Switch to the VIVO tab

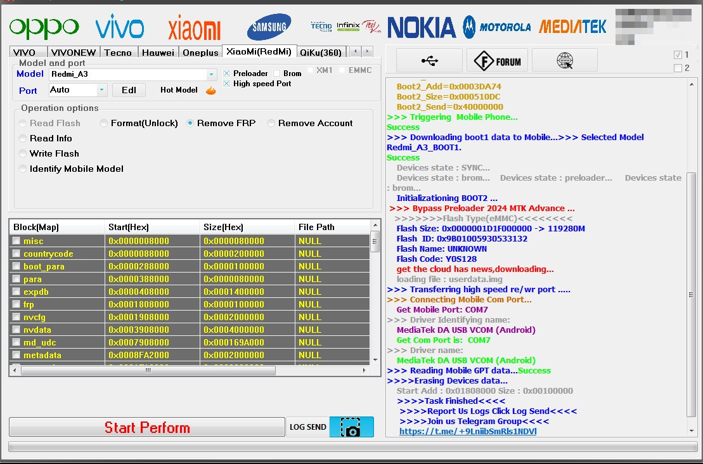[x=28, y=53]
